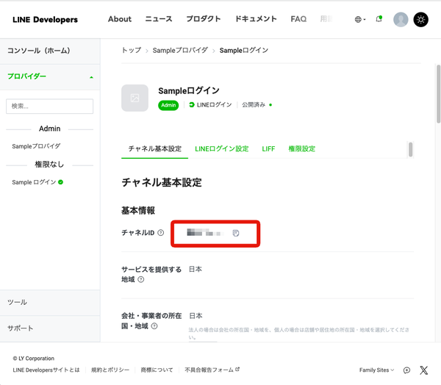Click the help icon next to チャネルID
The image size is (441, 385).
tap(160, 233)
